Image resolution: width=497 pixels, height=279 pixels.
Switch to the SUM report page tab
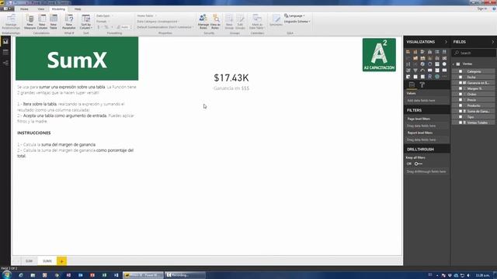click(x=29, y=261)
